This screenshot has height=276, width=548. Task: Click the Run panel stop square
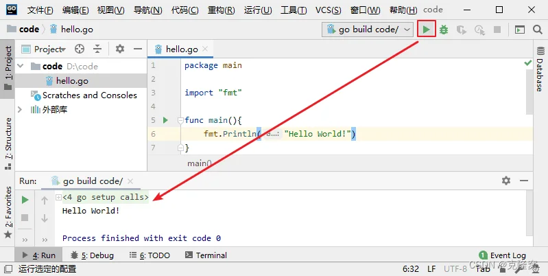pyautogui.click(x=25, y=218)
